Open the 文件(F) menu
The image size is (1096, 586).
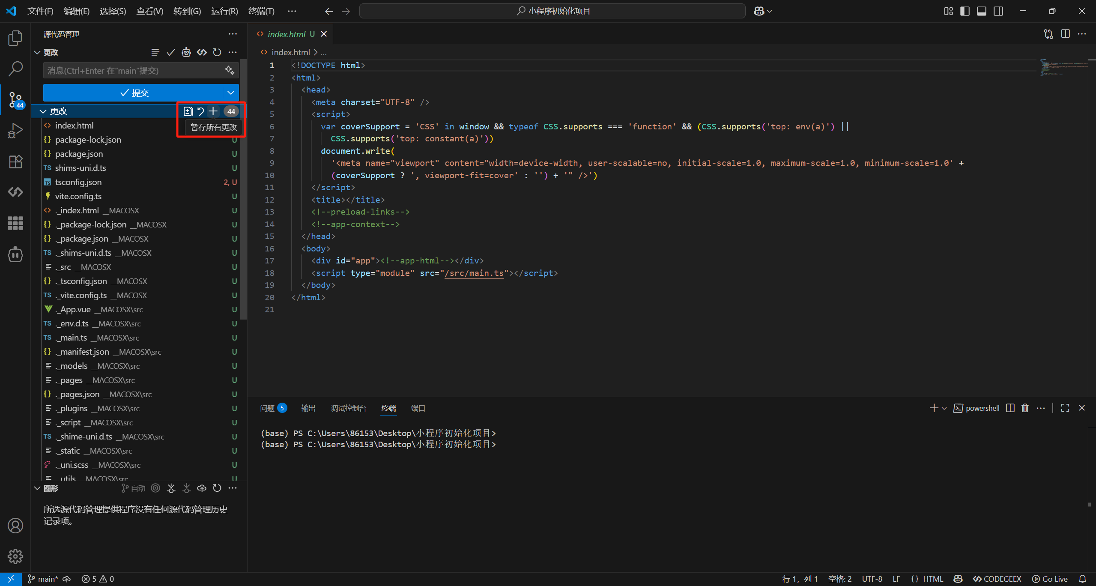40,11
